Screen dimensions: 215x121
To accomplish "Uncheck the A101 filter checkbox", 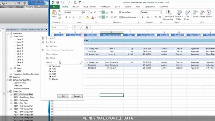I will point(50,69).
